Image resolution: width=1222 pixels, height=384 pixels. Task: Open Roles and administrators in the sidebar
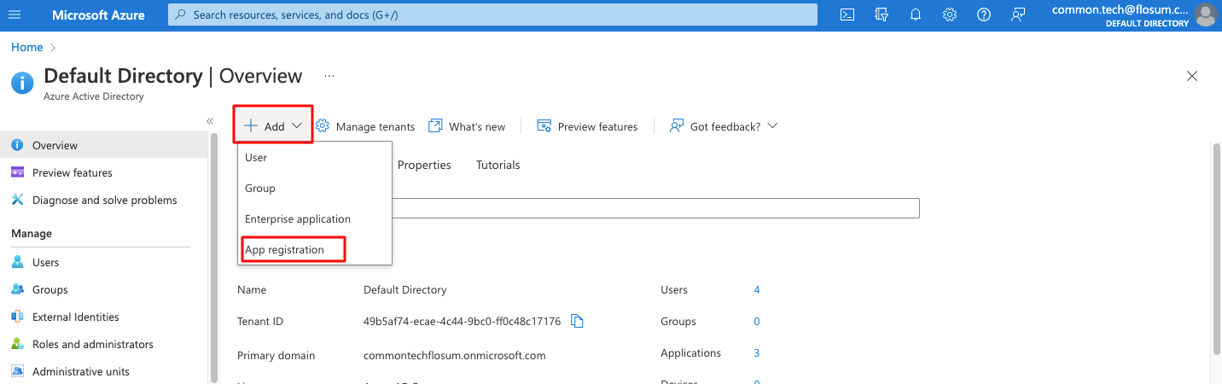[92, 345]
